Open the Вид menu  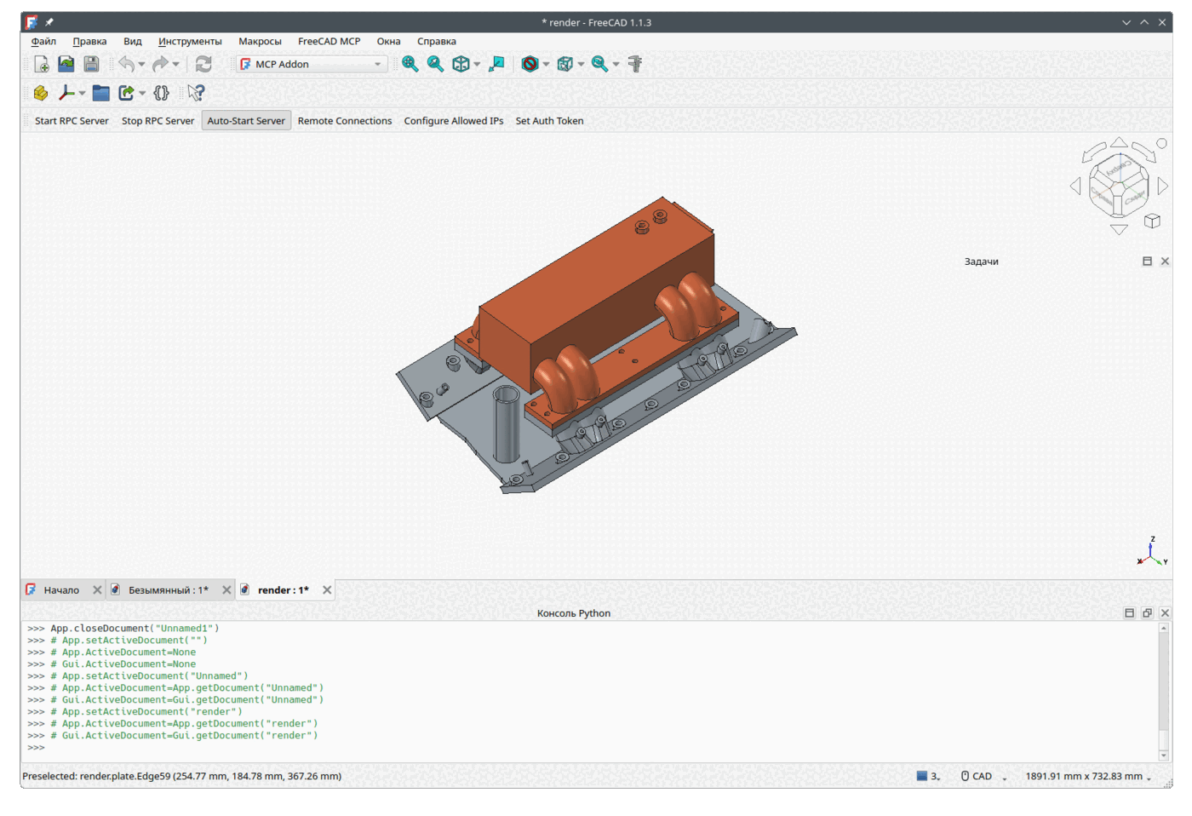[x=132, y=41]
